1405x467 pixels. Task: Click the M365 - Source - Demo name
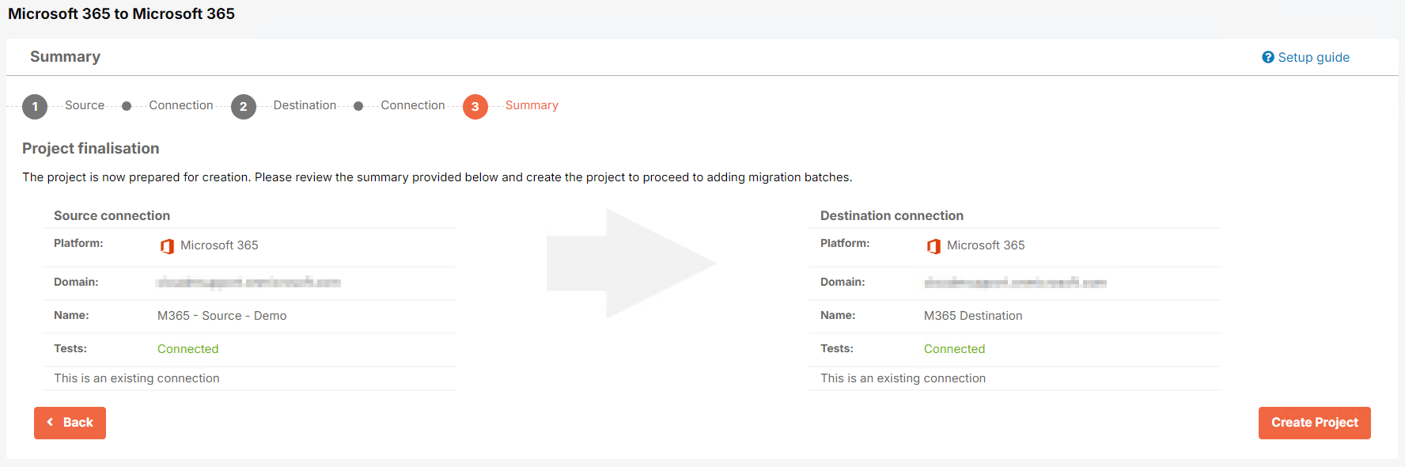coord(222,316)
